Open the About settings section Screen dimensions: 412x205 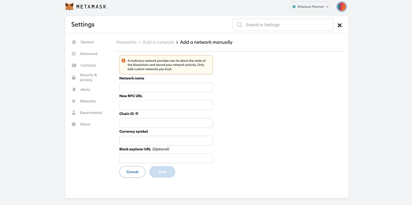point(85,124)
